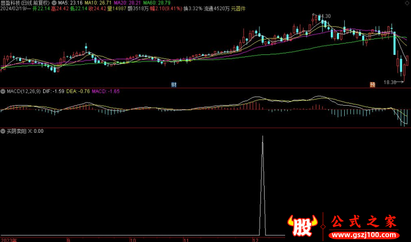Click the round icon before MACD(12,26,9)
The width and height of the screenshot is (411, 242).
tap(3, 91)
